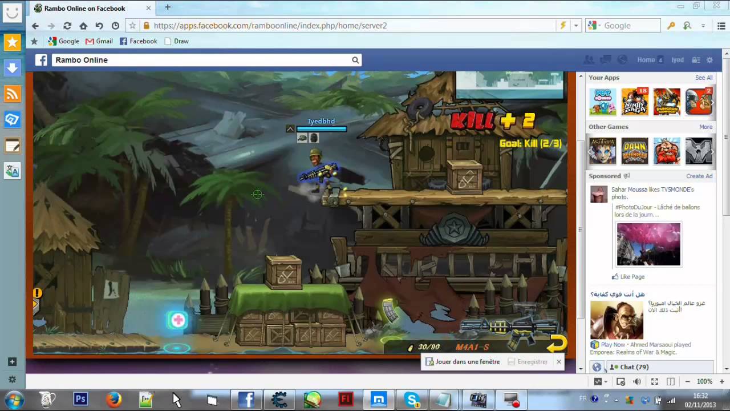Open the Google bookmark
730x411 pixels.
click(63, 41)
